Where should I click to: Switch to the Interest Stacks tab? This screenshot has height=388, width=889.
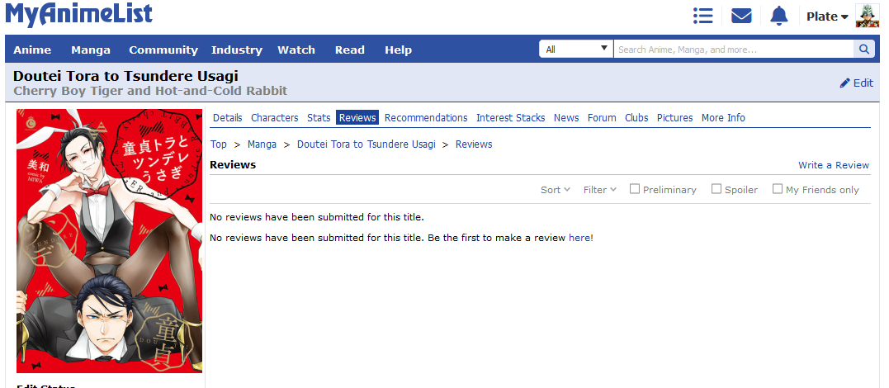(510, 117)
